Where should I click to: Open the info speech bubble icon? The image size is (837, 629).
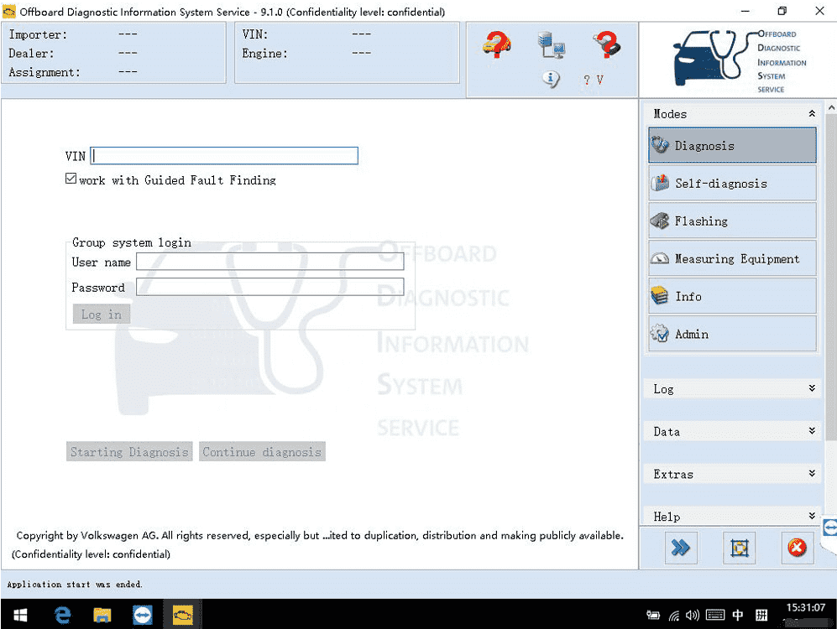tap(551, 79)
